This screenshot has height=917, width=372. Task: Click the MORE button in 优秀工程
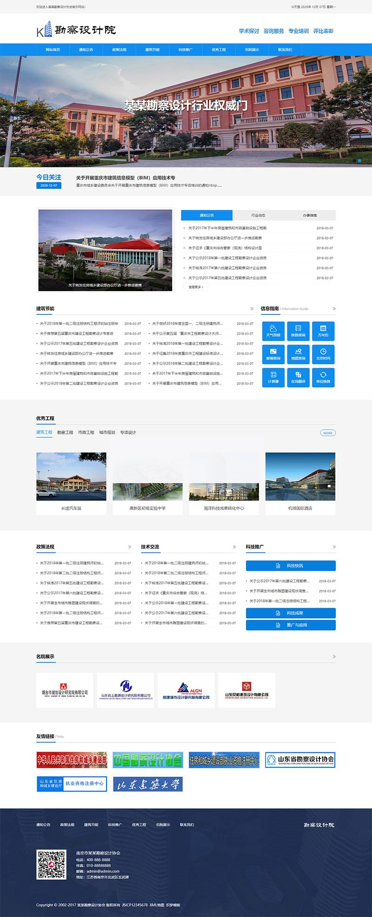point(328,433)
